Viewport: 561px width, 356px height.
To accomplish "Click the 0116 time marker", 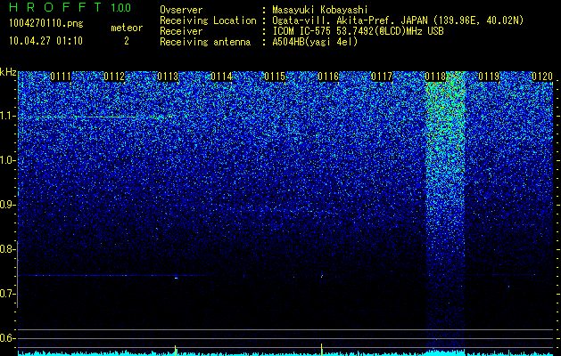I will pyautogui.click(x=328, y=77).
